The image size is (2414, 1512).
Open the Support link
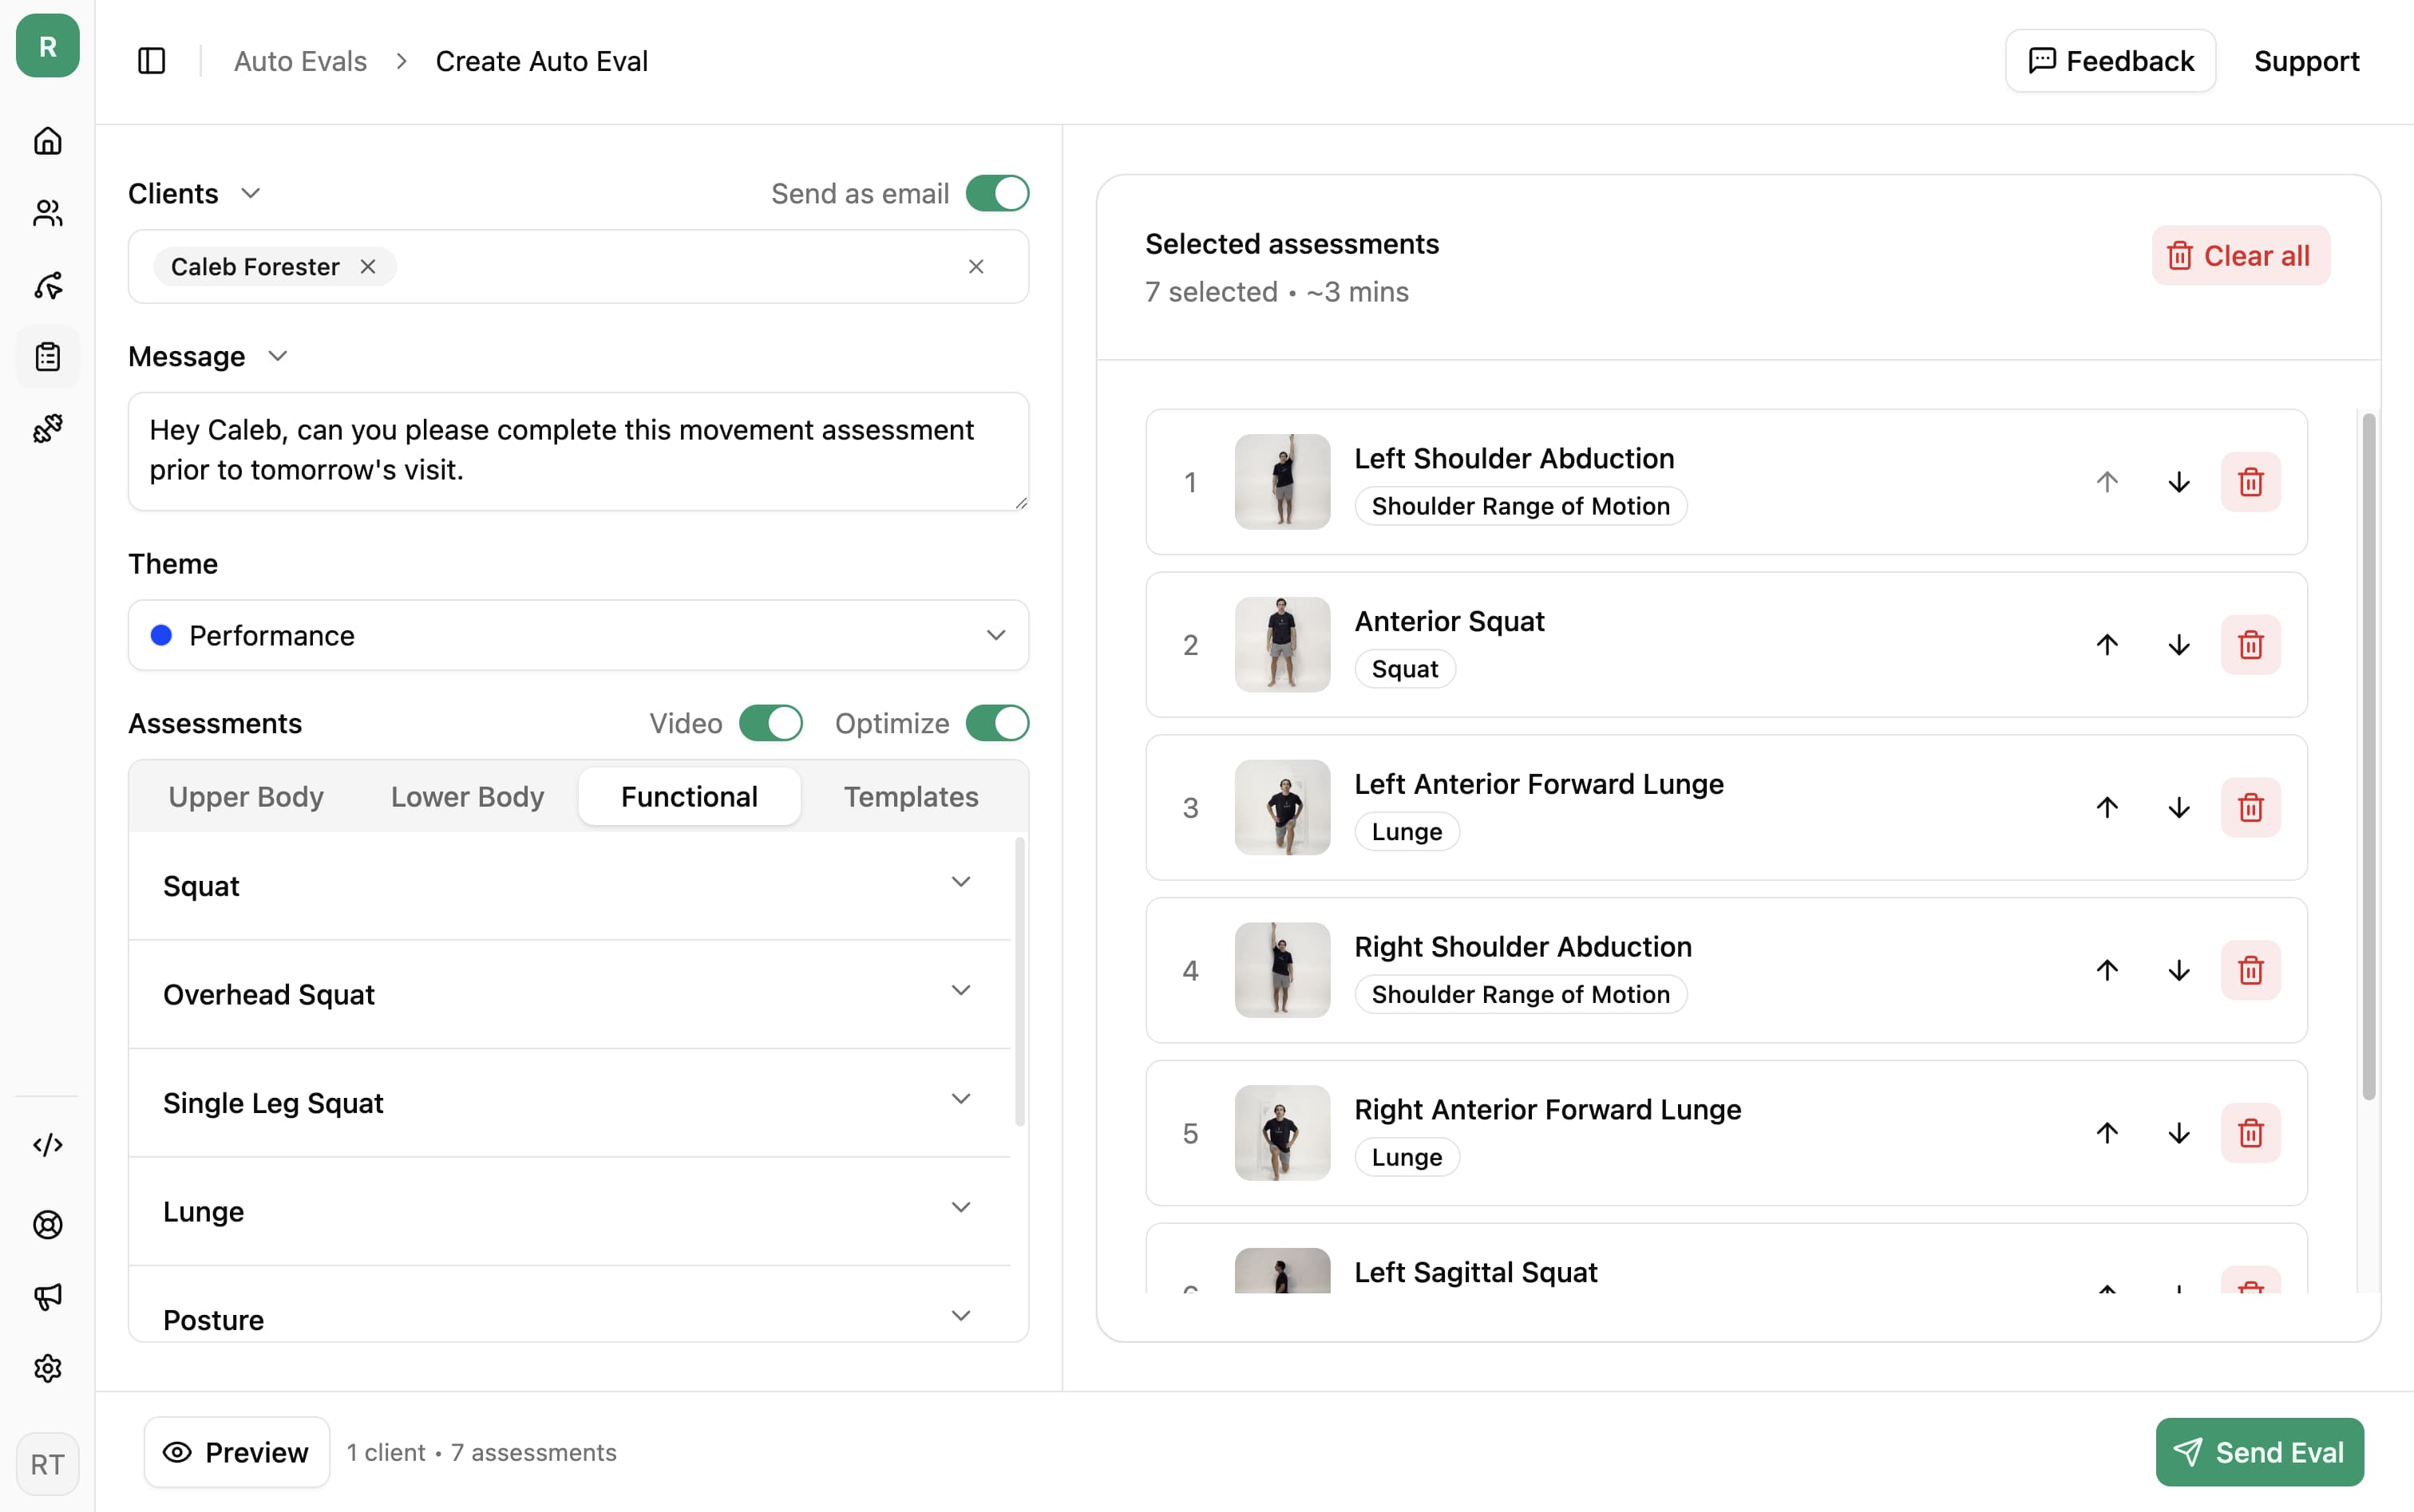(2306, 61)
